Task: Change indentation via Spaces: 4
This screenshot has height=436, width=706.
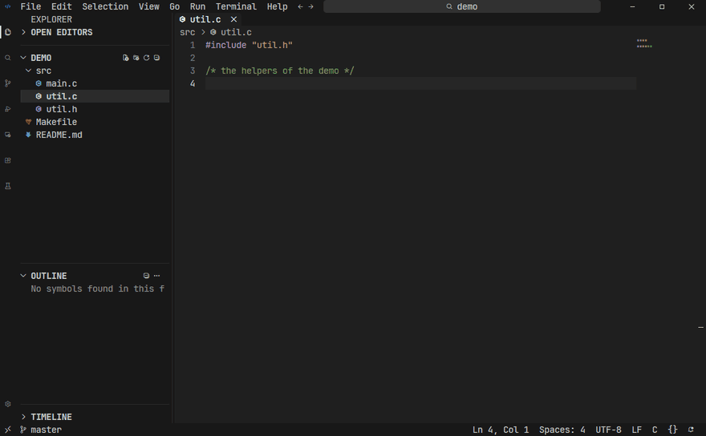Action: (x=562, y=430)
